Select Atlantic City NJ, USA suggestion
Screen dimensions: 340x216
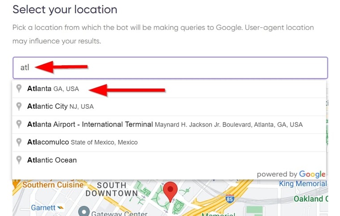pyautogui.click(x=169, y=106)
